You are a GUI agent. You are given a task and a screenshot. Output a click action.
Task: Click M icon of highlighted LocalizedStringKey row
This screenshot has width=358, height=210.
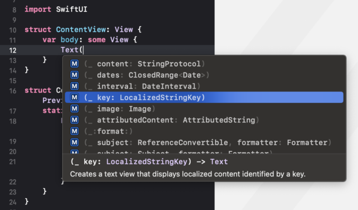[x=74, y=97]
